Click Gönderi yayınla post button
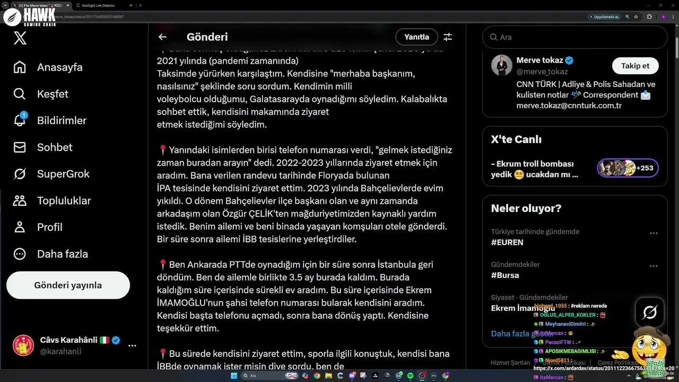This screenshot has height=382, width=679. 68,285
